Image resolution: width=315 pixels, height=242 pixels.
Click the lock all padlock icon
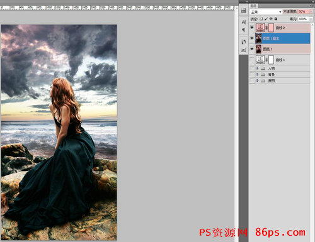point(276,19)
